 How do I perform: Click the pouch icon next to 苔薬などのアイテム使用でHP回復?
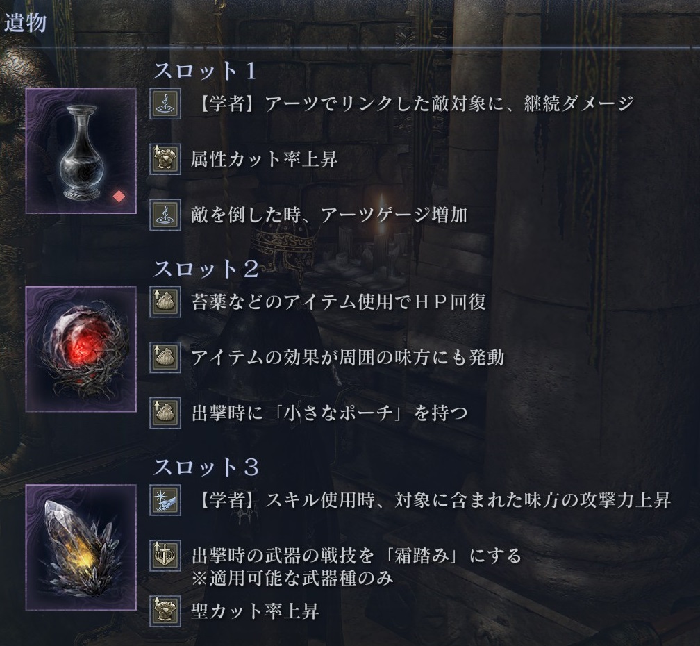[x=165, y=302]
